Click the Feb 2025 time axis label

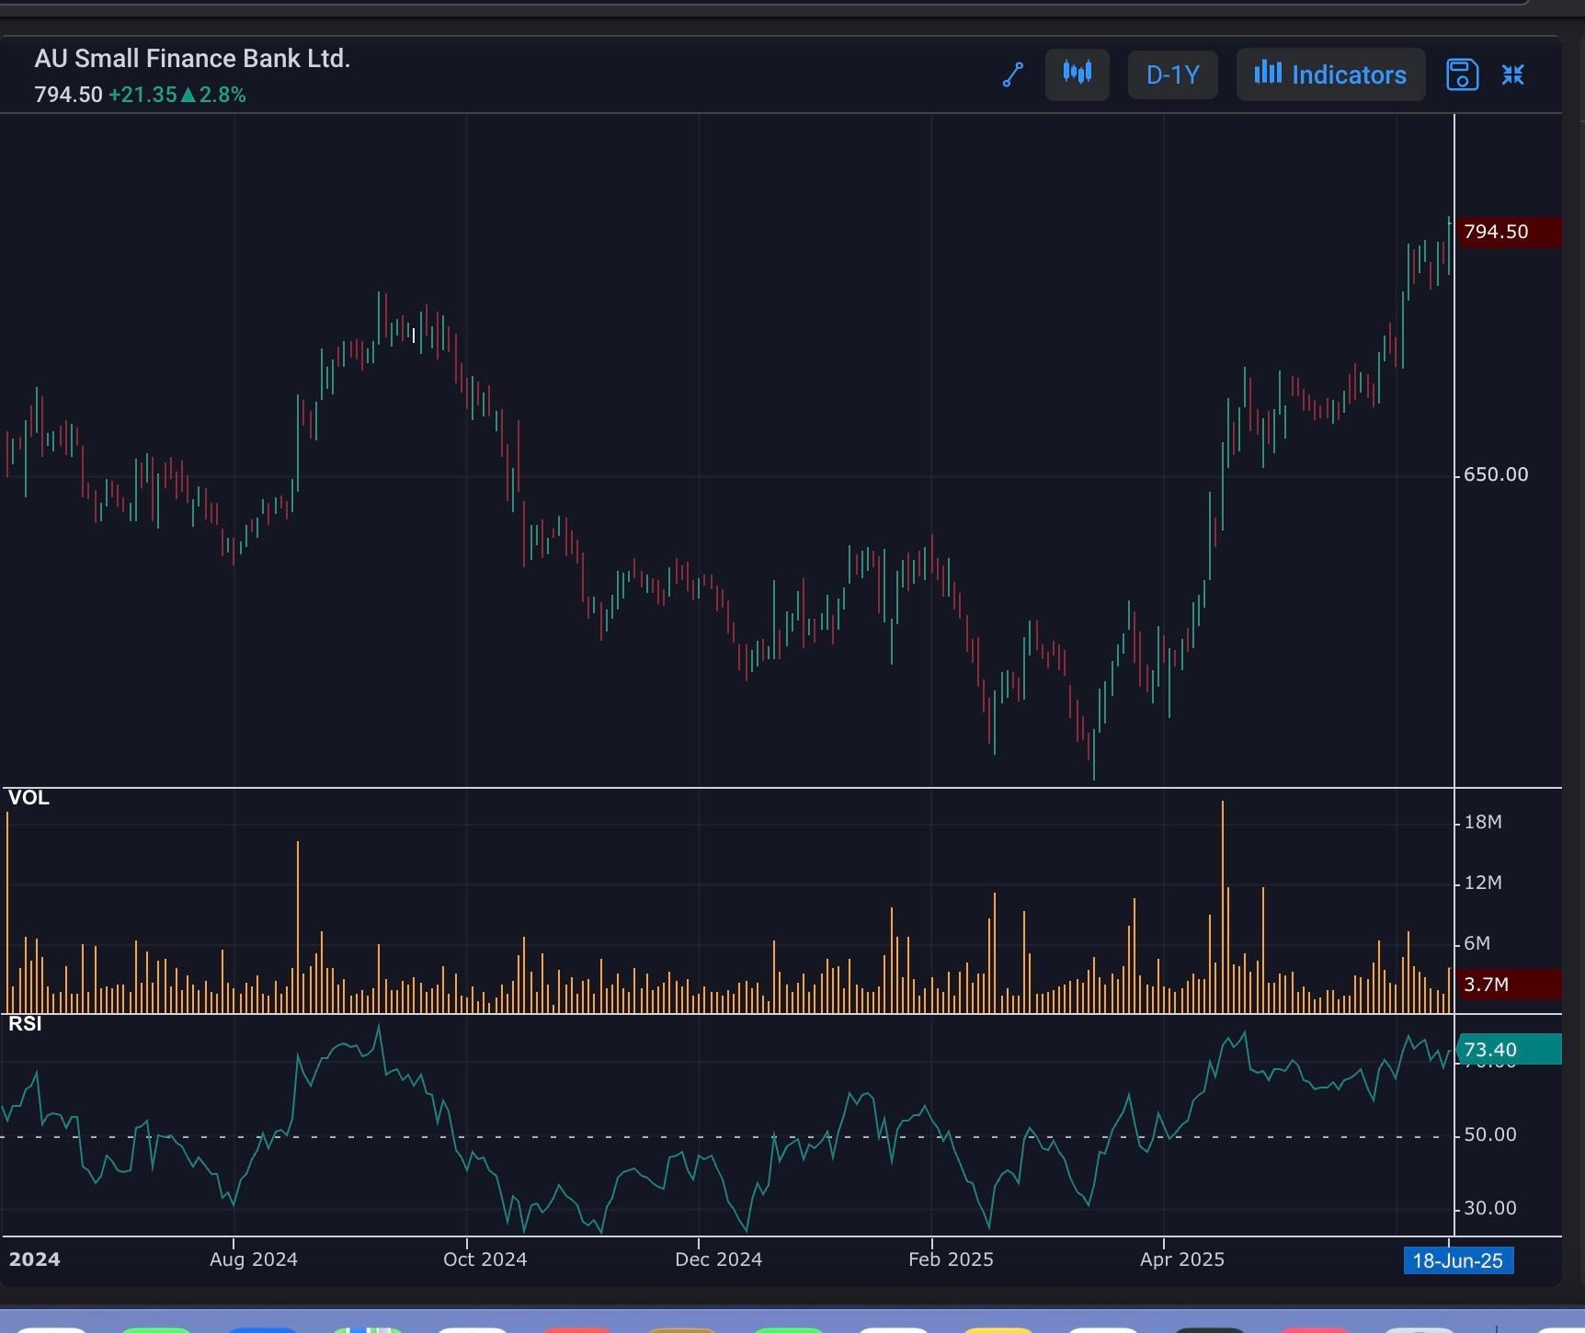click(951, 1259)
